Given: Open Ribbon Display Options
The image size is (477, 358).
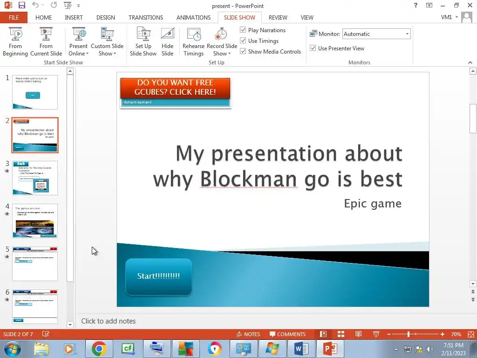Looking at the screenshot, I should 429,5.
